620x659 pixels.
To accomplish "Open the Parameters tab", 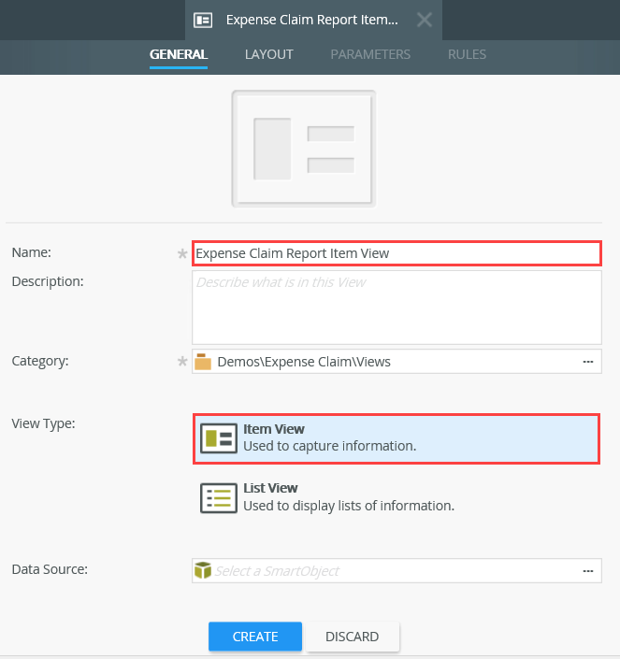I will point(370,54).
